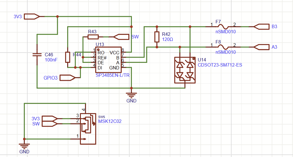Click the 3V3 net port at top left

(x=32, y=16)
